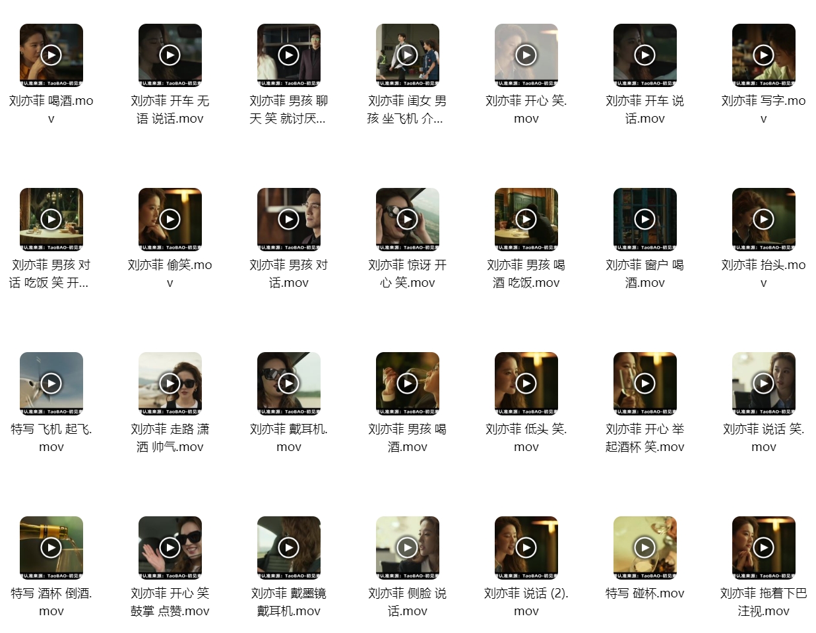The width and height of the screenshot is (816, 633).
Task: Open the 刘亦菲 窗户 喝酒.mov thumbnail
Action: pyautogui.click(x=645, y=220)
